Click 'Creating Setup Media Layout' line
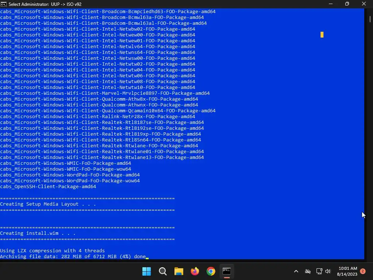This screenshot has height=280, width=373. pyautogui.click(x=48, y=204)
